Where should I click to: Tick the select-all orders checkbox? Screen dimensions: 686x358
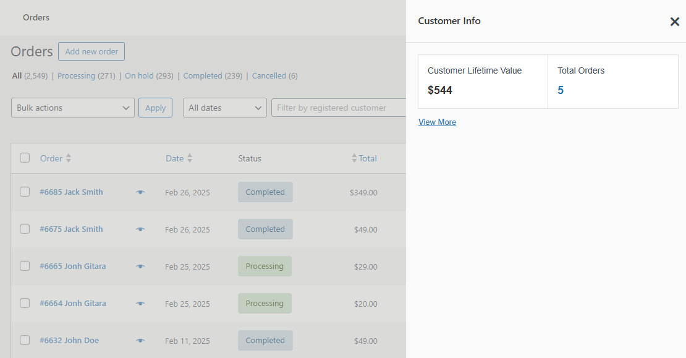[25, 158]
